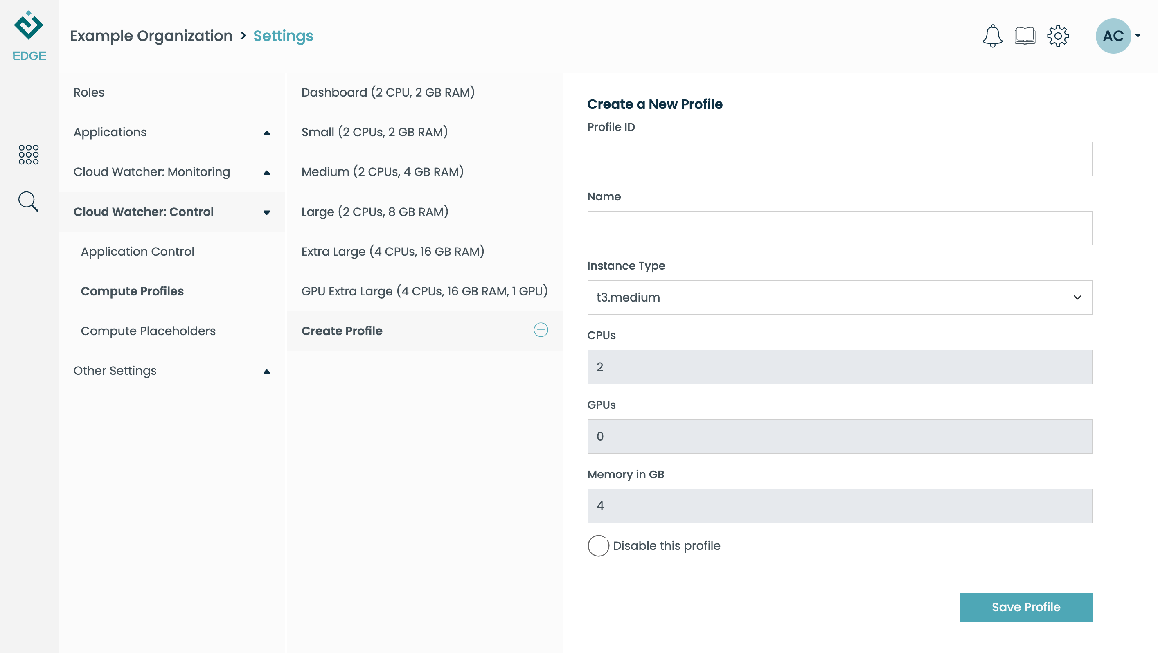Collapse Cloud Watcher: Control section arrow
Image resolution: width=1158 pixels, height=653 pixels.
point(266,212)
